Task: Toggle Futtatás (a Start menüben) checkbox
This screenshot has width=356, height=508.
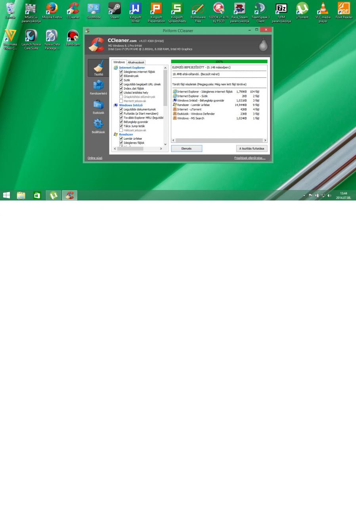Action: [121, 114]
